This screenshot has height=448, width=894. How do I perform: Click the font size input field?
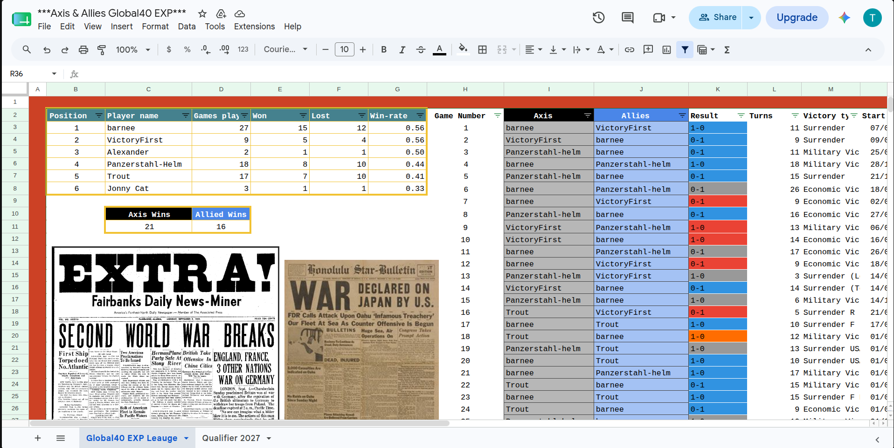(344, 49)
